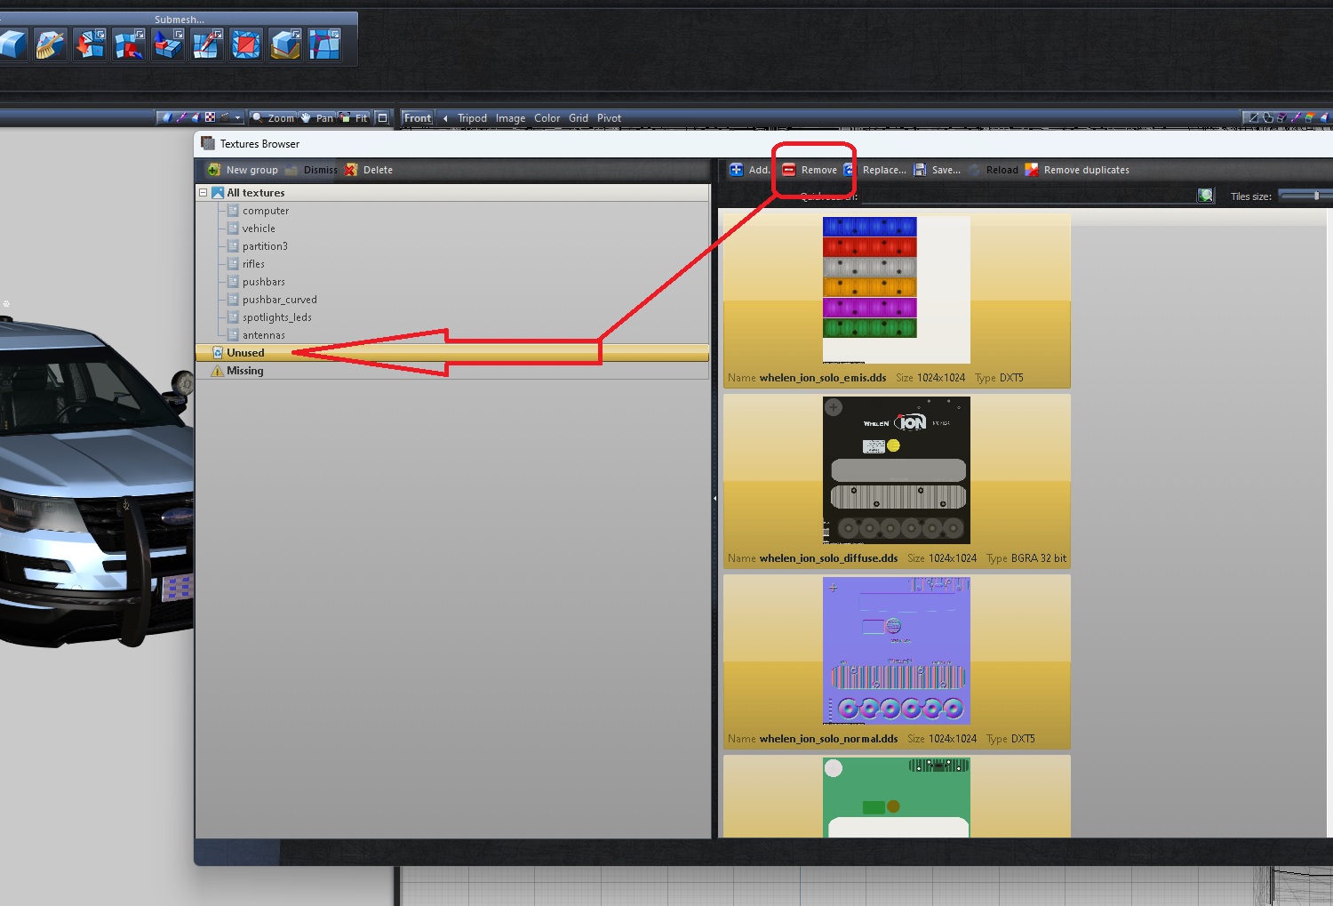This screenshot has height=906, width=1333.
Task: Select the Unused textures group
Action: pos(245,353)
